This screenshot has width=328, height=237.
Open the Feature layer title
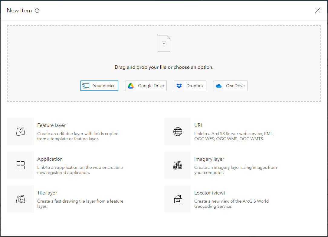(x=51, y=125)
